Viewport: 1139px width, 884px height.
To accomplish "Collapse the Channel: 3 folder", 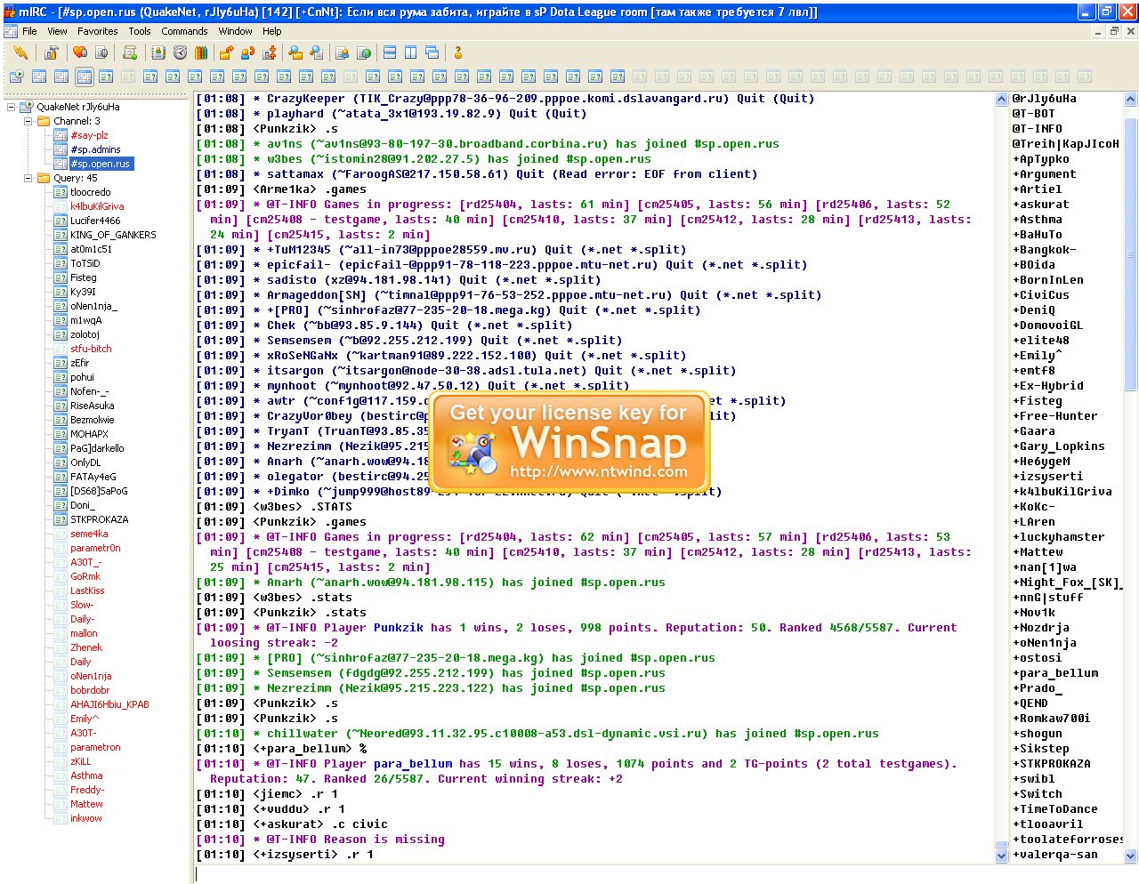I will click(x=28, y=121).
